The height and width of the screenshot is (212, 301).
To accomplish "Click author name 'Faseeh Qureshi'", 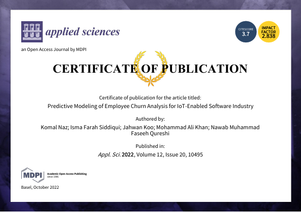I will 150,133.
